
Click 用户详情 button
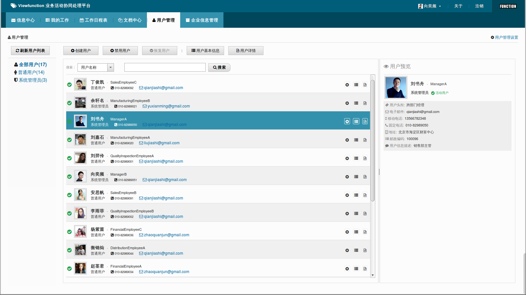[246, 51]
